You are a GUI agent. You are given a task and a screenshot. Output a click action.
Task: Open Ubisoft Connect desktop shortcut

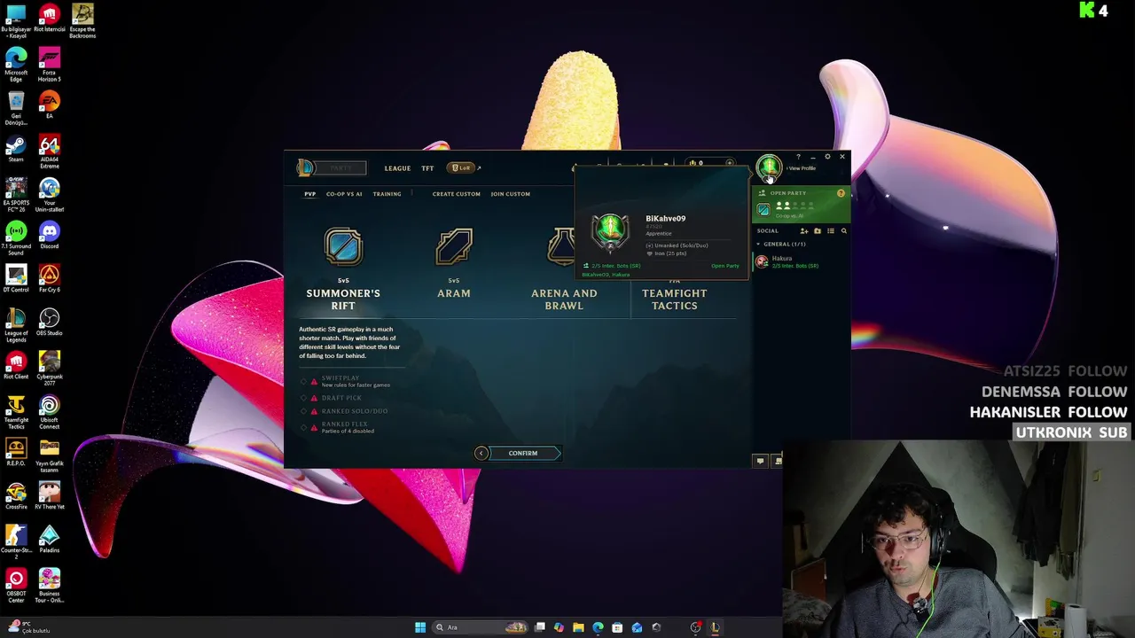point(50,412)
